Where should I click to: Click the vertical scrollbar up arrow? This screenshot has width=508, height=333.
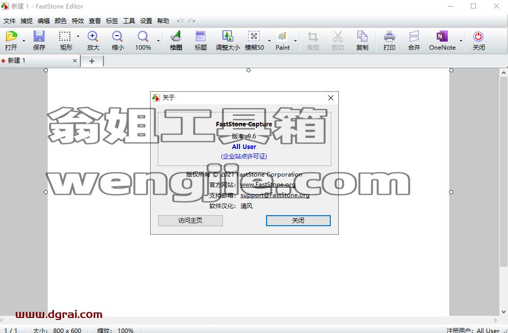click(503, 73)
